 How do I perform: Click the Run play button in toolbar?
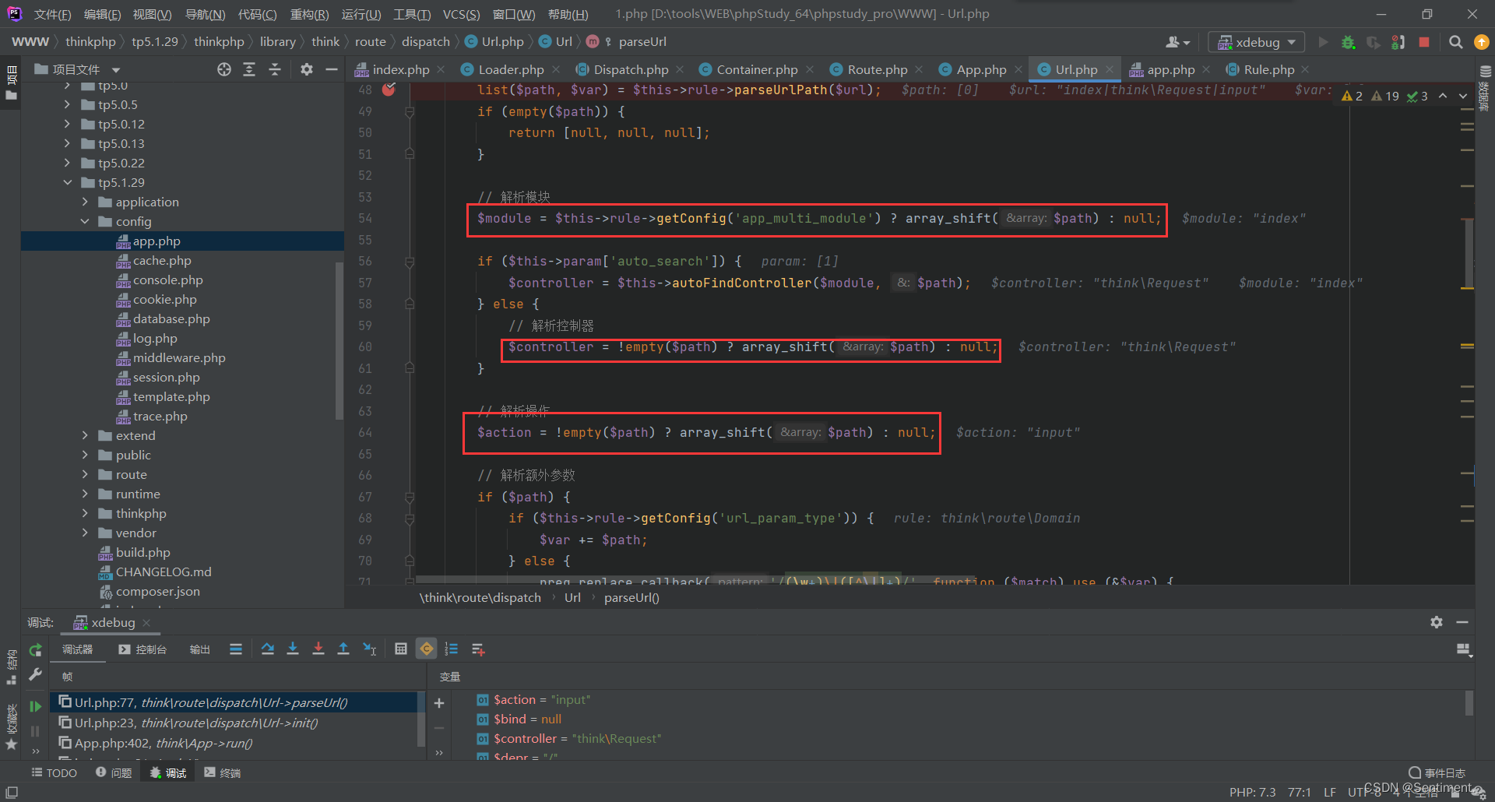click(1323, 42)
